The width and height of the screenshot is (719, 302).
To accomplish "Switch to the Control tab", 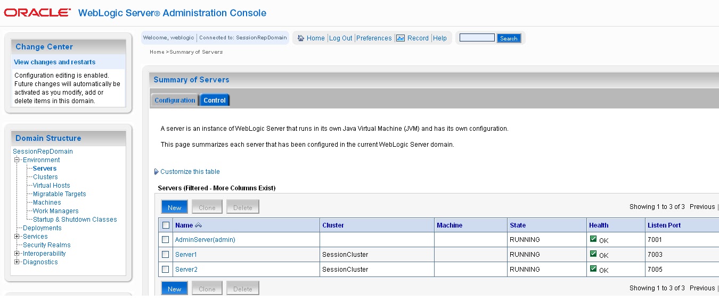I will [x=215, y=100].
